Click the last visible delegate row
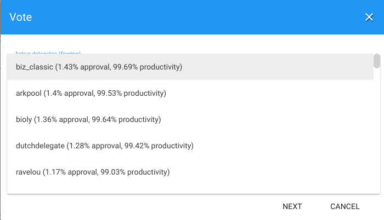 click(190, 172)
